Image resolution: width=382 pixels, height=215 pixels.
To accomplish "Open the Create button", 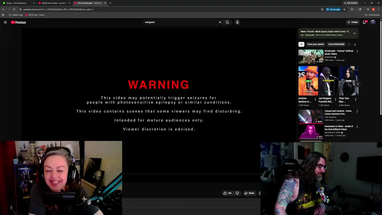I will point(352,22).
